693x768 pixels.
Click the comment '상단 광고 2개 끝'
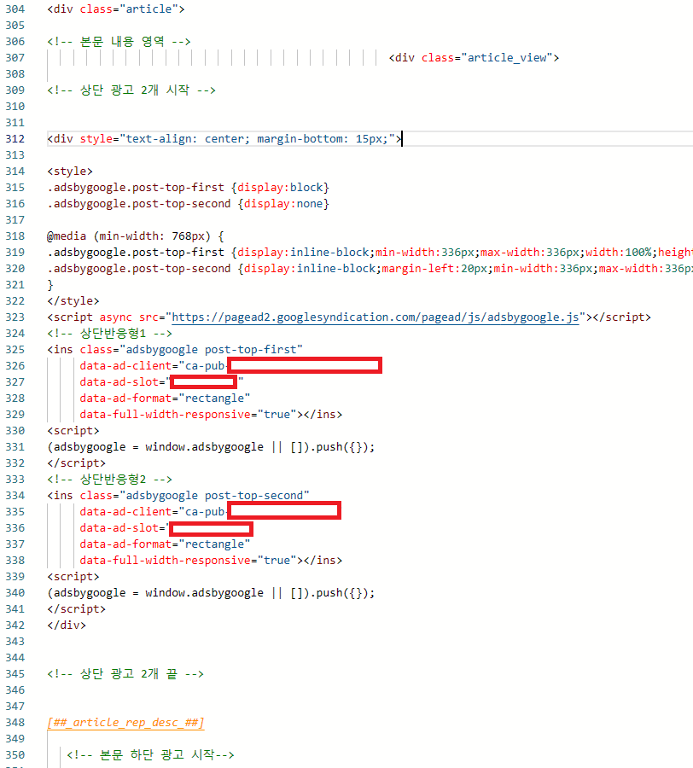125,674
